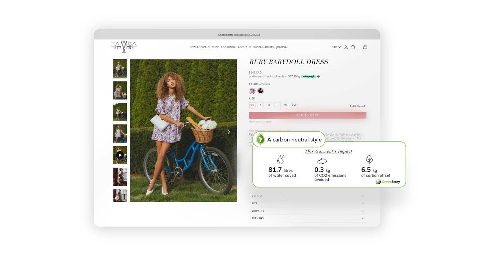Click A carbon neutral style badge
This screenshot has height=268, width=479.
click(x=289, y=140)
